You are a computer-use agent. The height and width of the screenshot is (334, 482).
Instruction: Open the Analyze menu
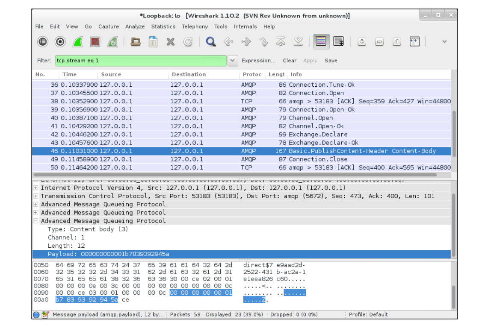[x=135, y=26]
